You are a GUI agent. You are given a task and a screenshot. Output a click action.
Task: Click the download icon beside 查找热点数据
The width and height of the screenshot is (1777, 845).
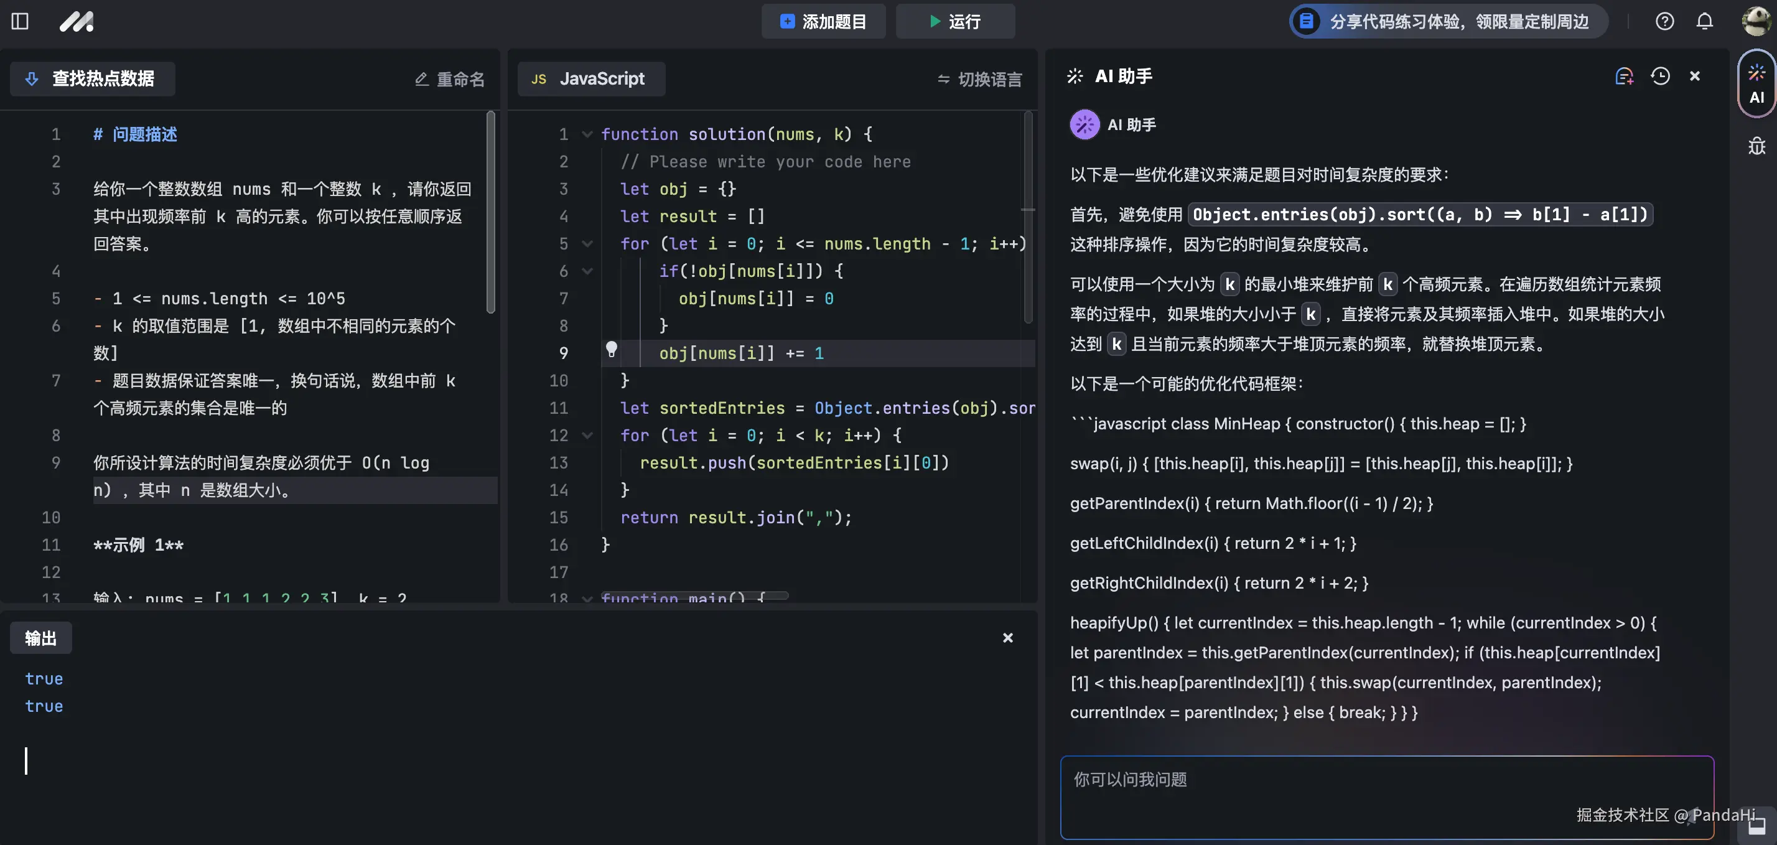[32, 78]
